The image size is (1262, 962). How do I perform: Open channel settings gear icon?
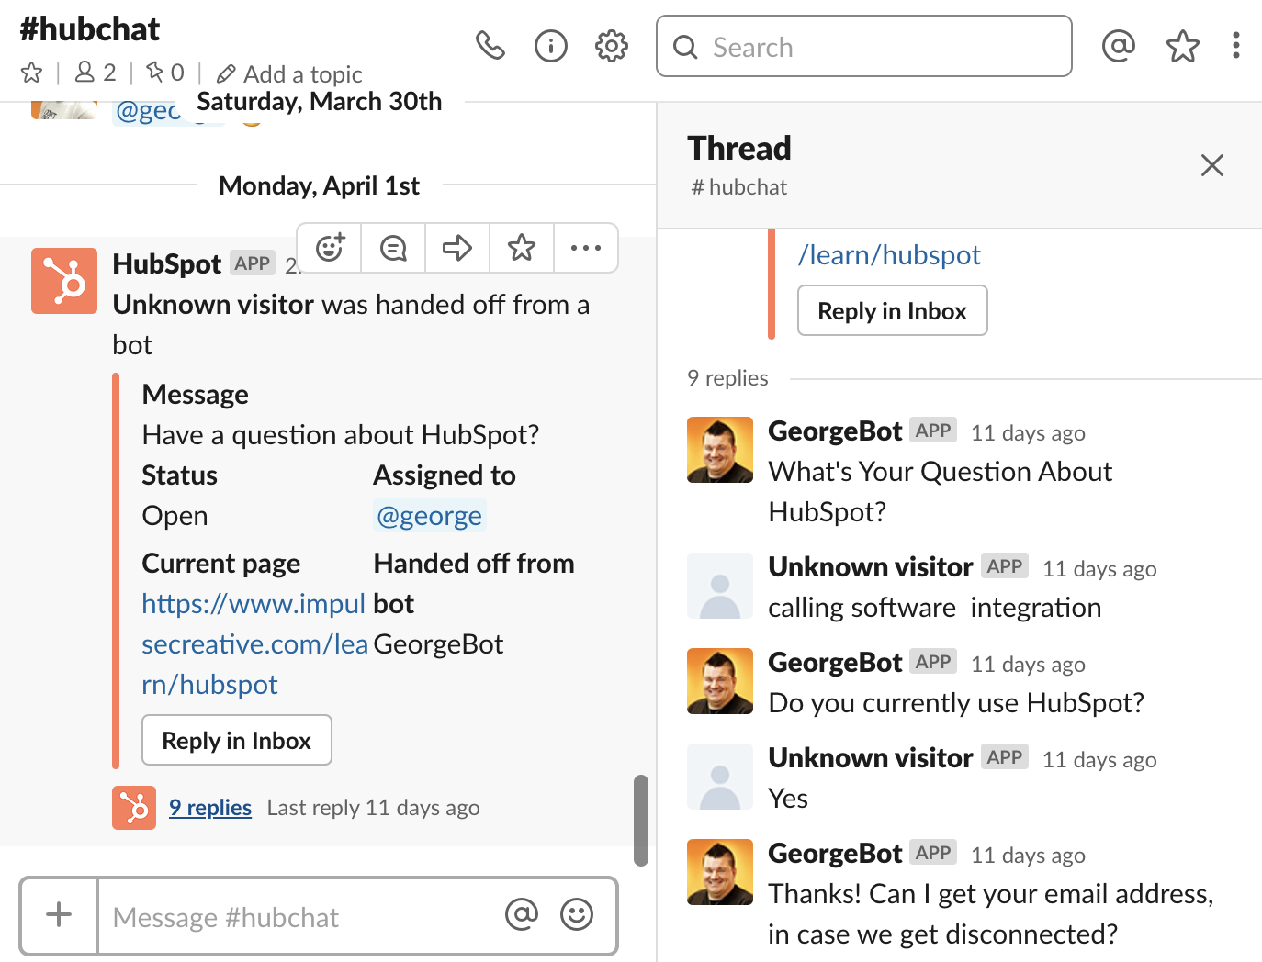[611, 46]
